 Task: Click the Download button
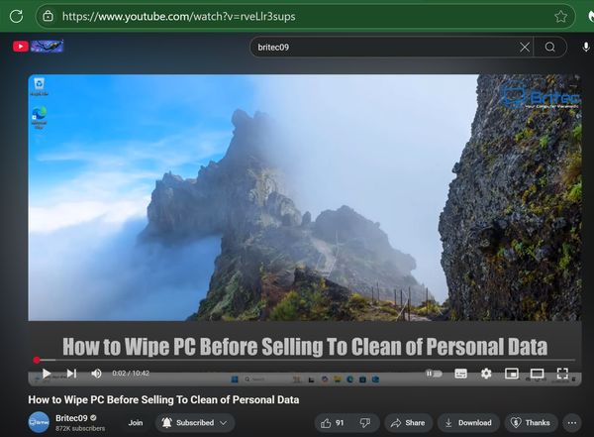click(x=468, y=422)
